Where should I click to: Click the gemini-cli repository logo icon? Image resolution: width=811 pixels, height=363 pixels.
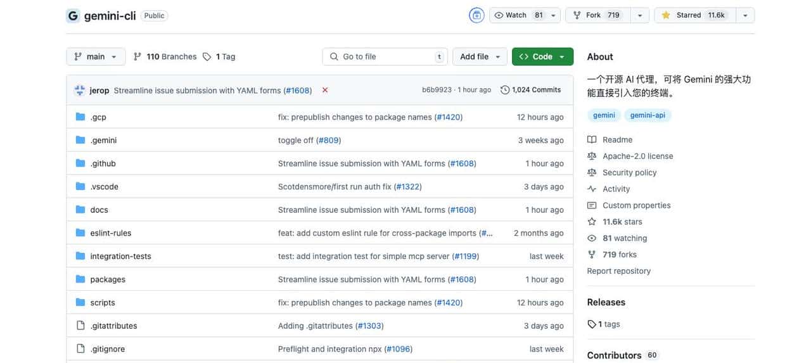[73, 16]
